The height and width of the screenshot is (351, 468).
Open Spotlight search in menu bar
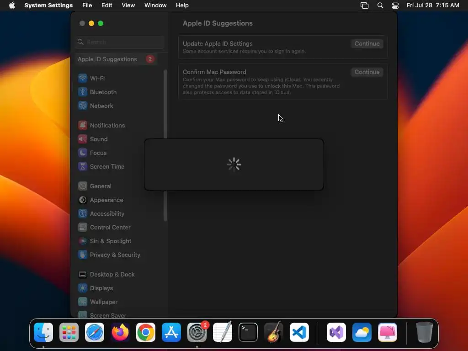point(380,5)
